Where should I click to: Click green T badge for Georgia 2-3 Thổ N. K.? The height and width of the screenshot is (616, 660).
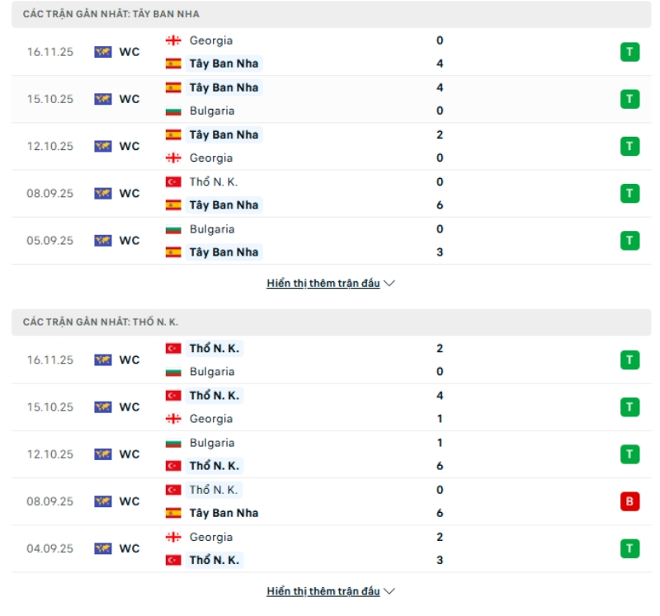(x=629, y=548)
